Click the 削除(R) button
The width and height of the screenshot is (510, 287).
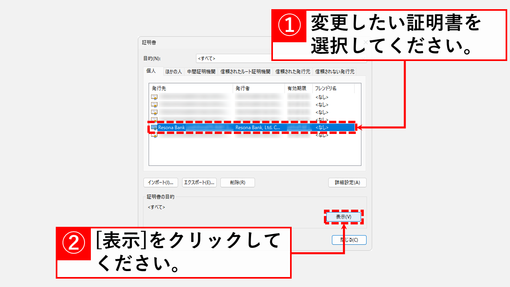(237, 182)
